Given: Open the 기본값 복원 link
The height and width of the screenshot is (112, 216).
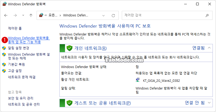Looking at the screenshot, I should tap(16, 64).
